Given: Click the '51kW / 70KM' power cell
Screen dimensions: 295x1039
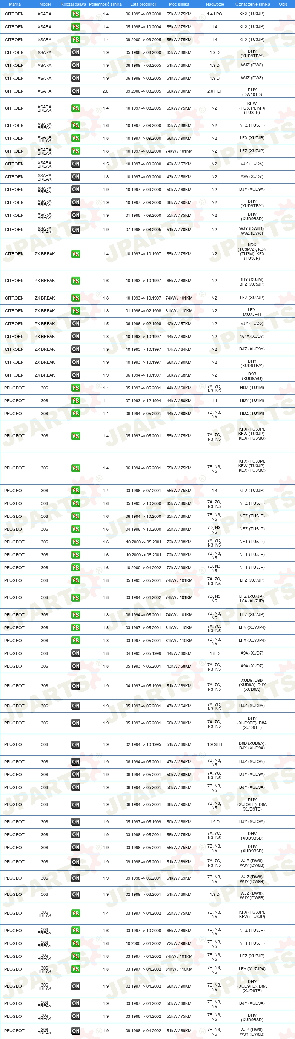Looking at the screenshot, I should [x=179, y=230].
